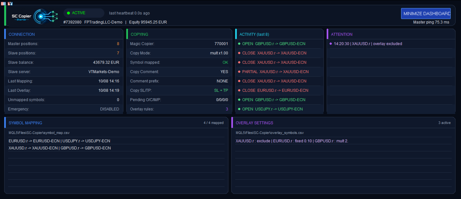The height and width of the screenshot is (199, 461).
Task: Click the PARTIAL XAUUSD.r -> XAUUSD-ECN activity entry
Action: tap(275, 72)
